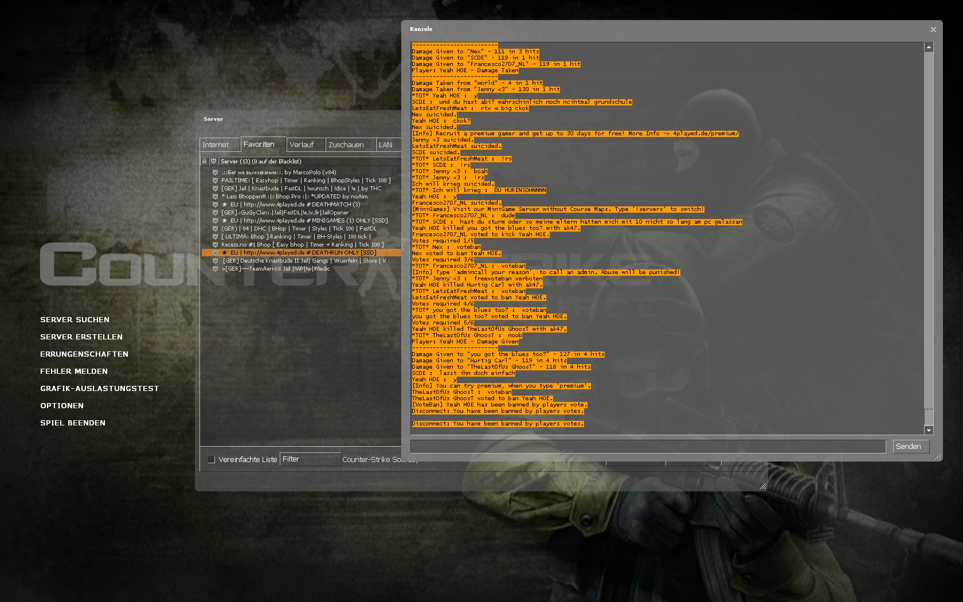963x602 pixels.
Task: Click the shield icon of the DEATHRUN ONLY server
Action: click(215, 252)
